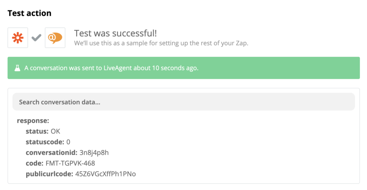Collapse the response tree node
This screenshot has width=367, height=190.
click(x=33, y=121)
